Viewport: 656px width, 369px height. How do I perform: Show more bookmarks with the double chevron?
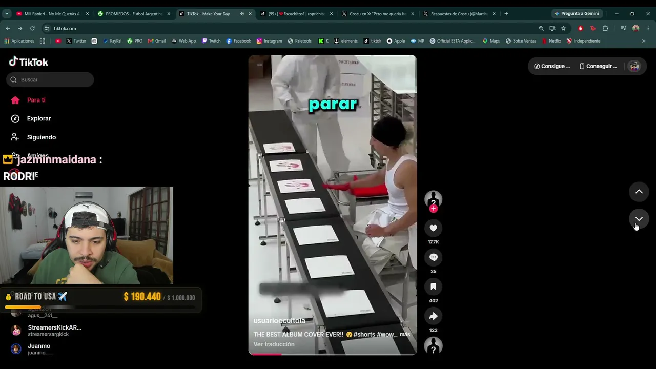[643, 41]
